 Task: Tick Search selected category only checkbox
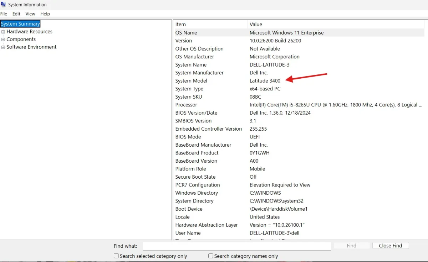click(116, 256)
